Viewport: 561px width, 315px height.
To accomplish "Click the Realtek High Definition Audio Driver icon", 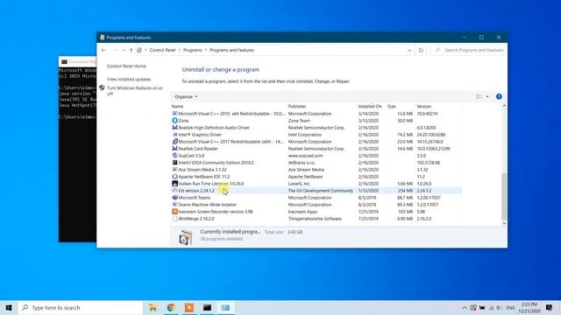I will (174, 128).
